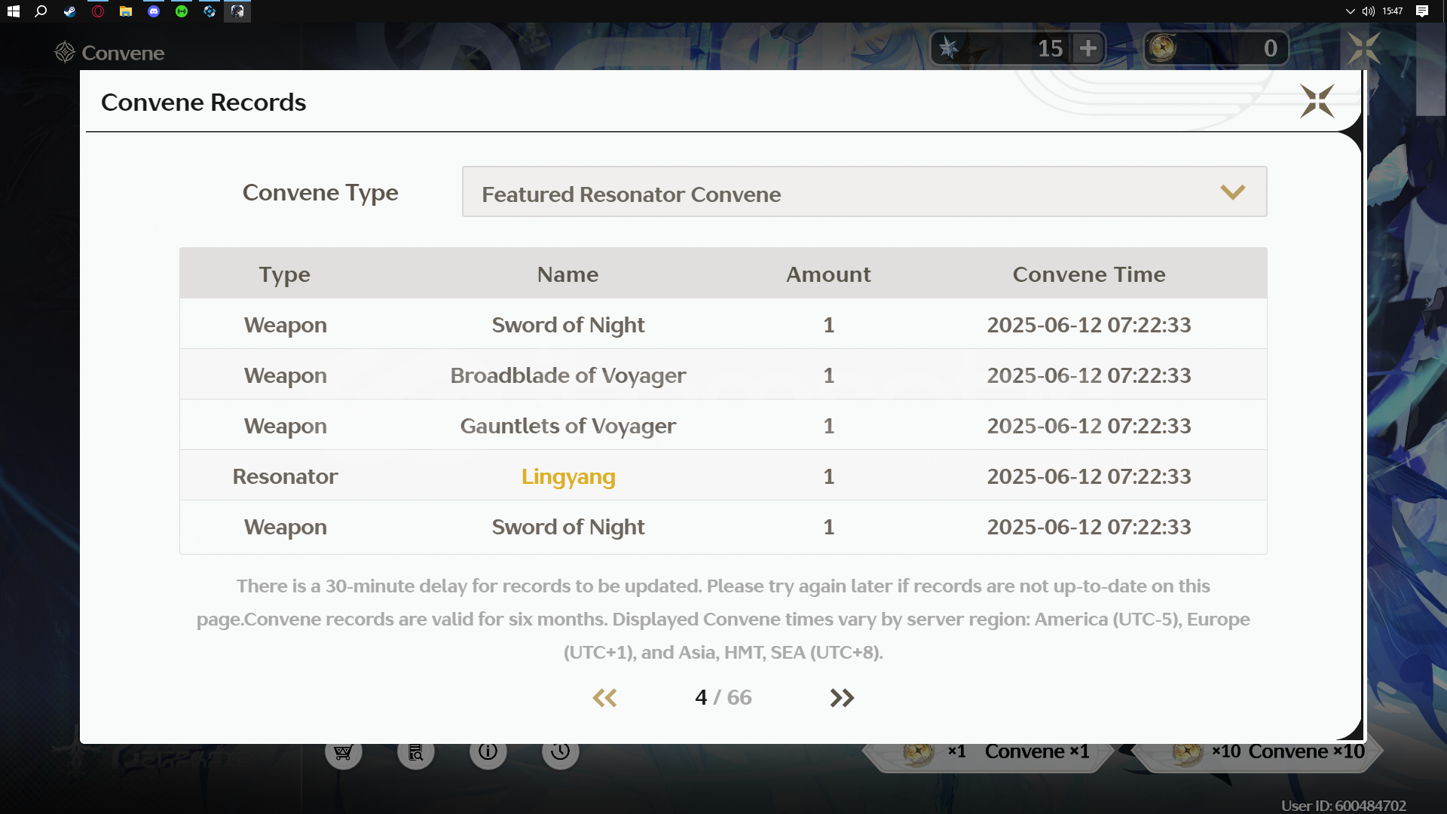This screenshot has height=814, width=1447.
Task: Select the game's taskbar icon
Action: coord(237,11)
